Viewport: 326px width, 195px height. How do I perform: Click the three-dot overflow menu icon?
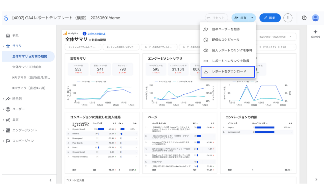pos(288,18)
